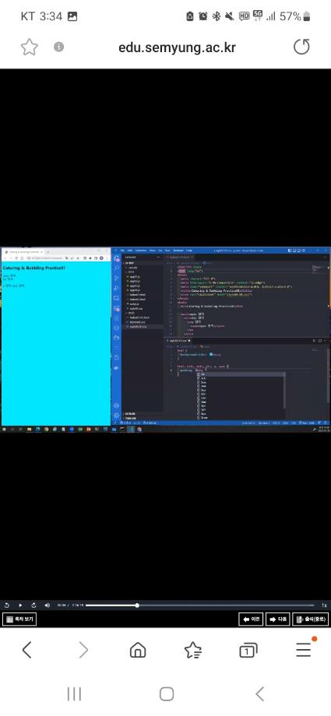Open the browser hamburger menu
The height and width of the screenshot is (716, 331).
[304, 649]
